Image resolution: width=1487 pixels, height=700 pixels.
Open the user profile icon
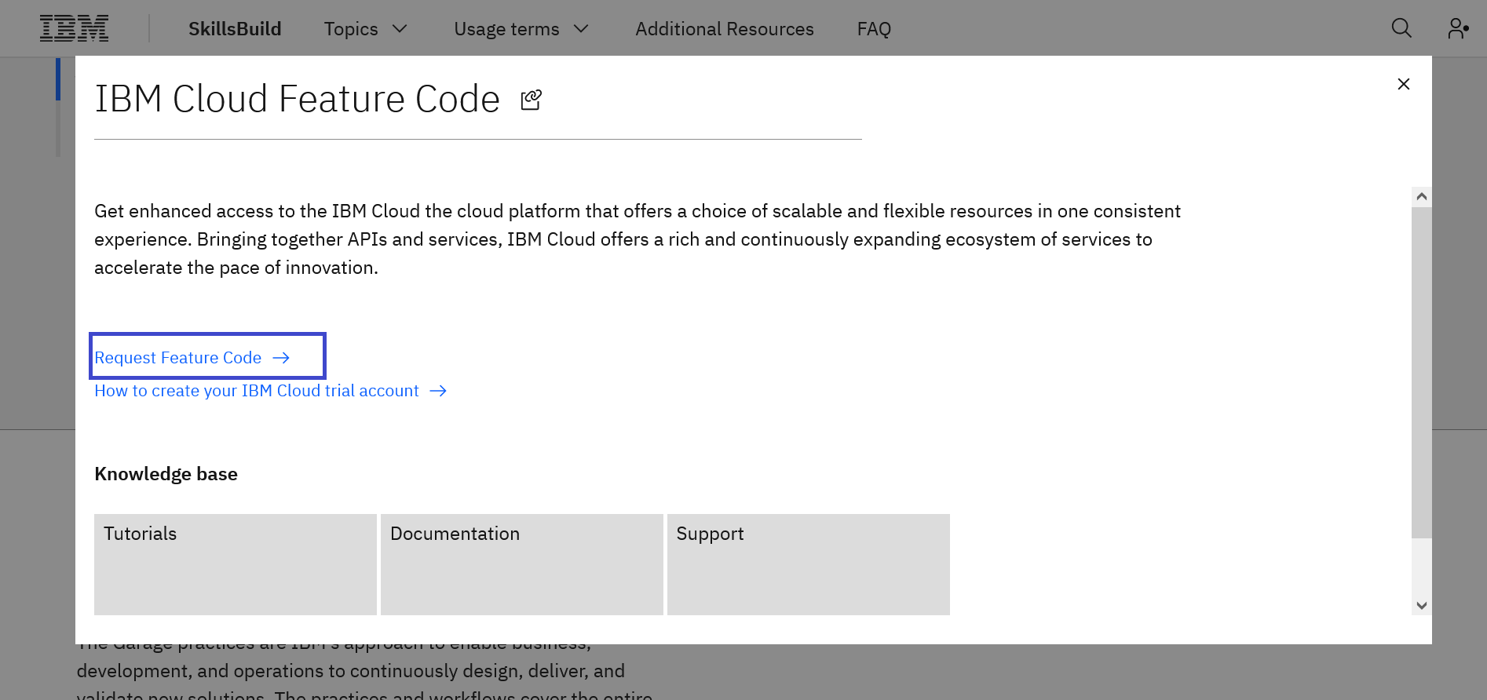click(1458, 28)
